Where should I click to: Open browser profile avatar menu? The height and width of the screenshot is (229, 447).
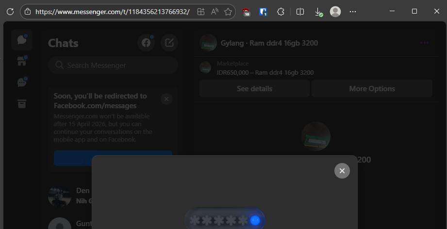tap(335, 11)
